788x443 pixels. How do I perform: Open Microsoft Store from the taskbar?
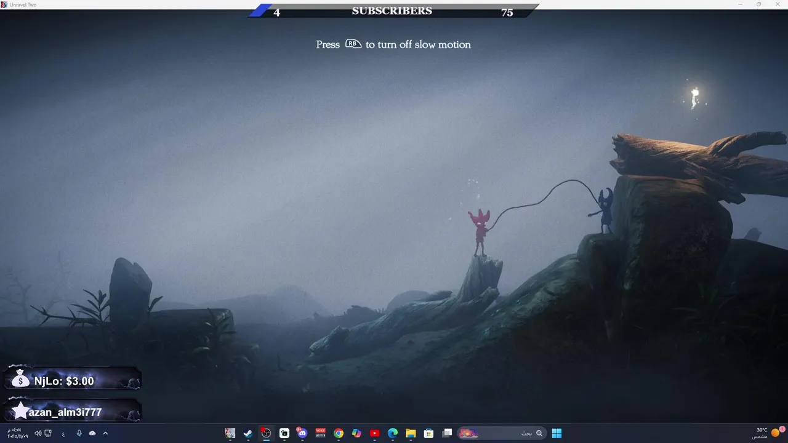tap(428, 433)
